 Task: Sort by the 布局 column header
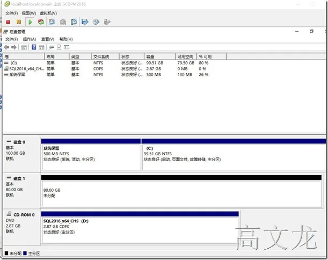pos(57,56)
